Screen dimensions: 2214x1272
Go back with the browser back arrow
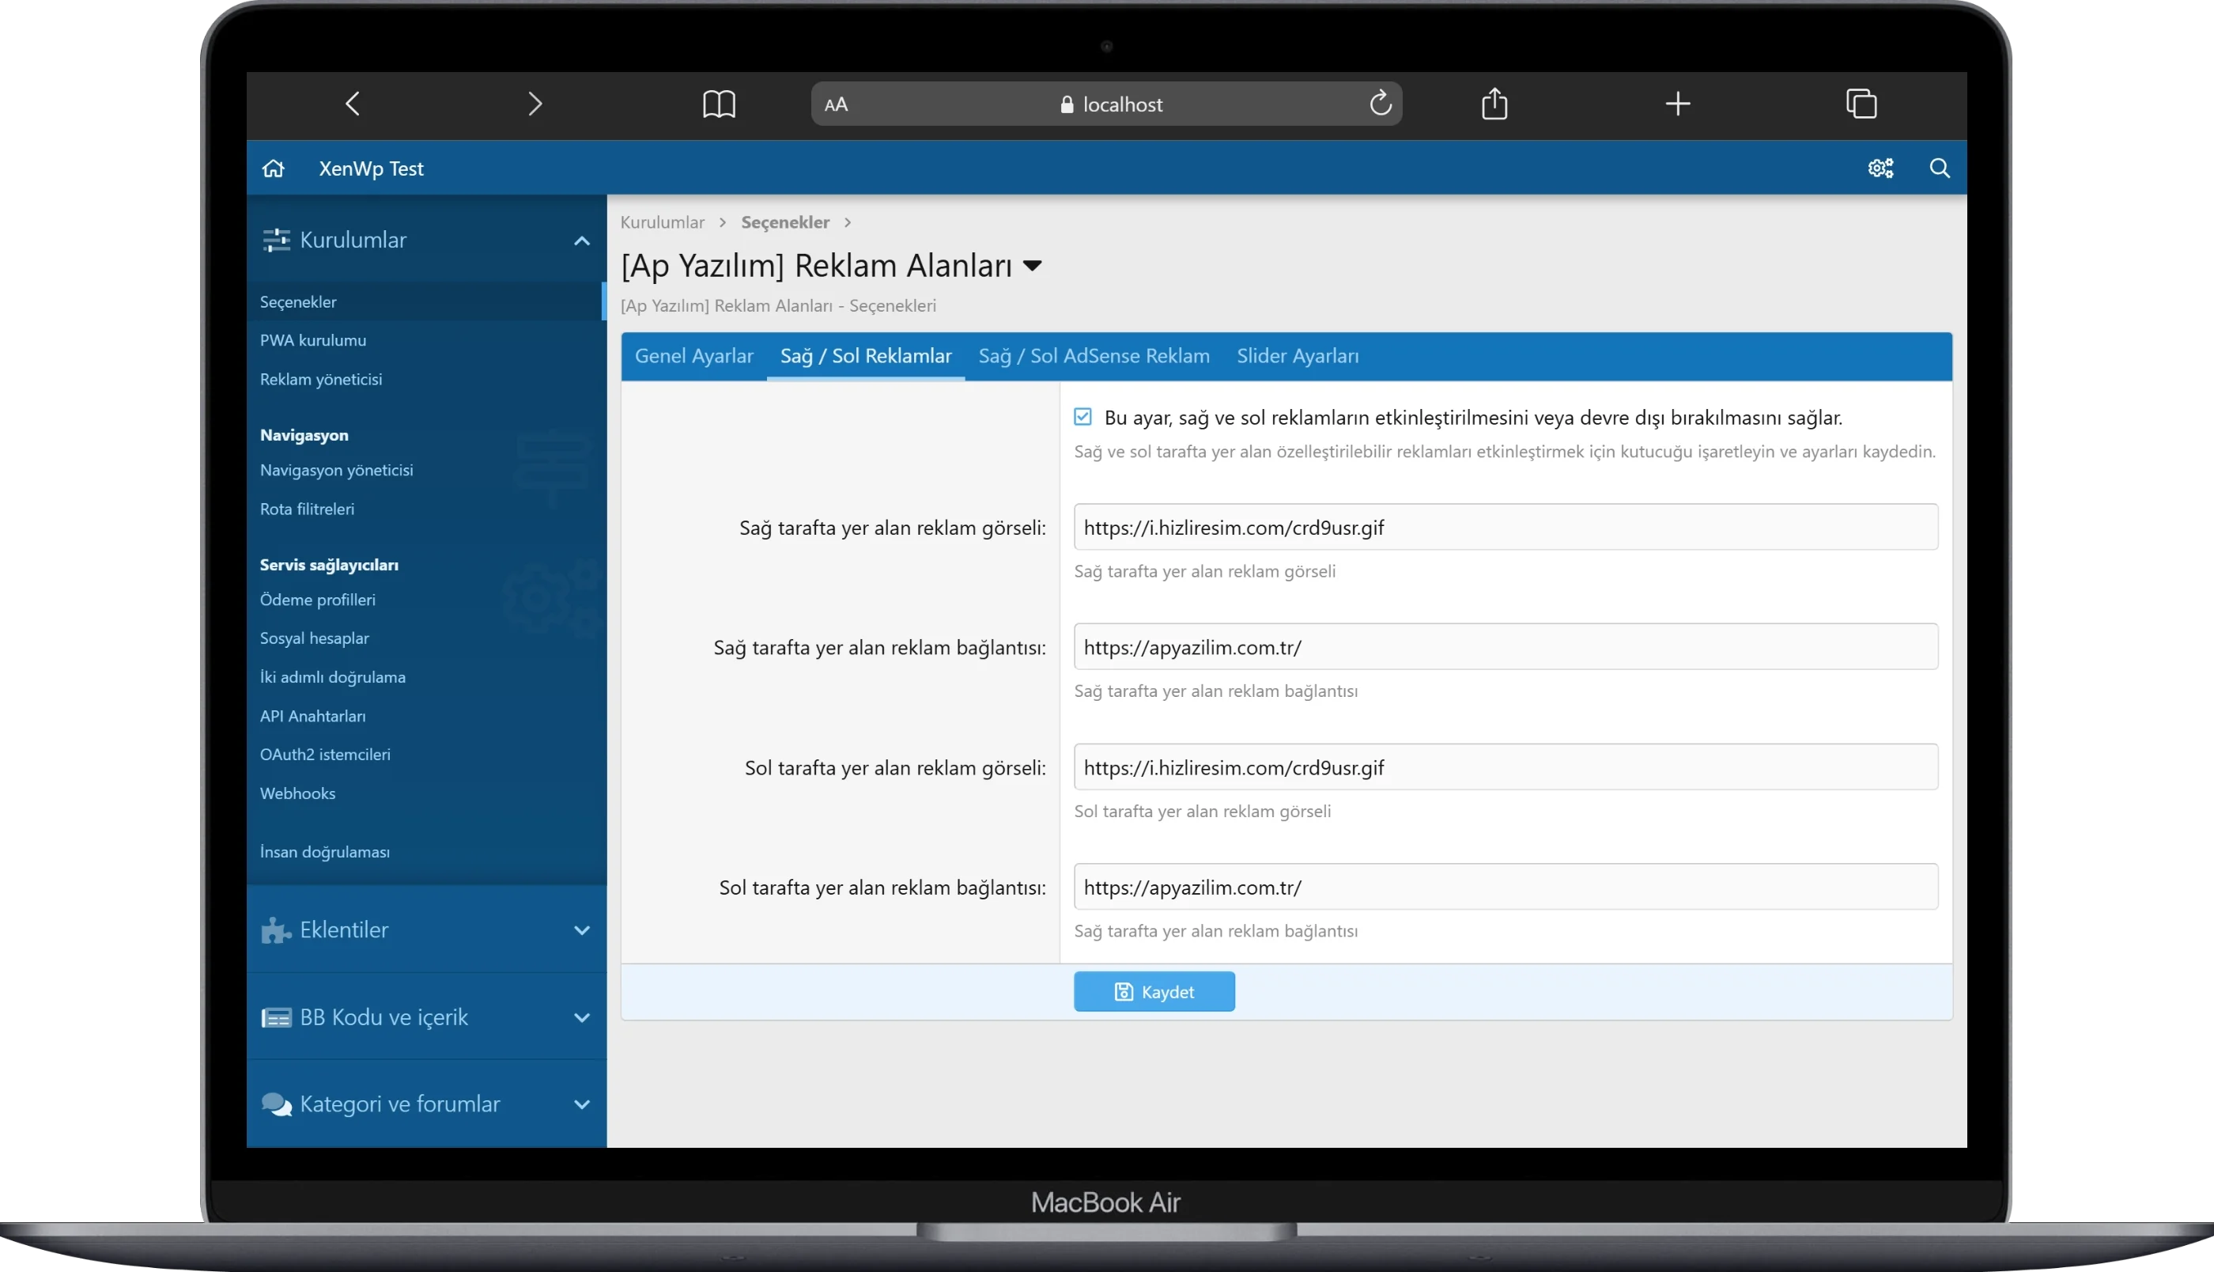[x=353, y=104]
